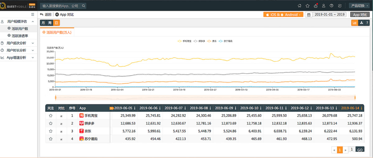Sort by 2019-06-10 column

251,108
